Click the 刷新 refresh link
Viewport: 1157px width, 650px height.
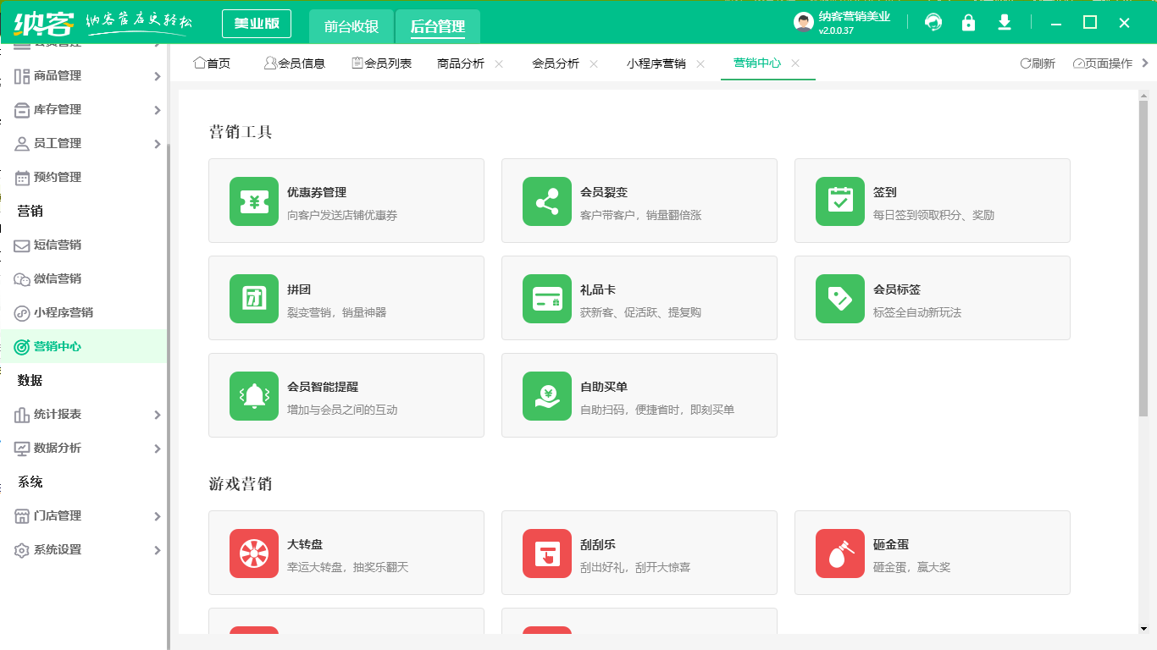point(1038,62)
